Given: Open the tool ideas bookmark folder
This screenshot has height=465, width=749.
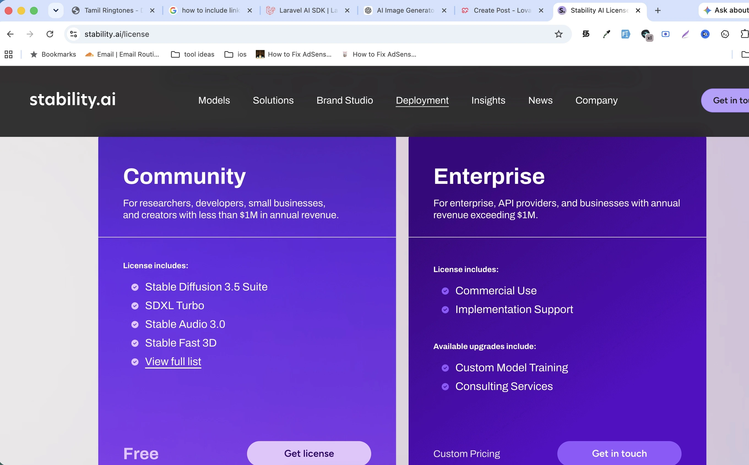Looking at the screenshot, I should (x=193, y=54).
